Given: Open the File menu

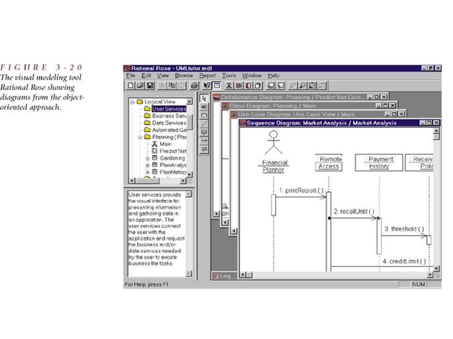Looking at the screenshot, I should coord(131,75).
